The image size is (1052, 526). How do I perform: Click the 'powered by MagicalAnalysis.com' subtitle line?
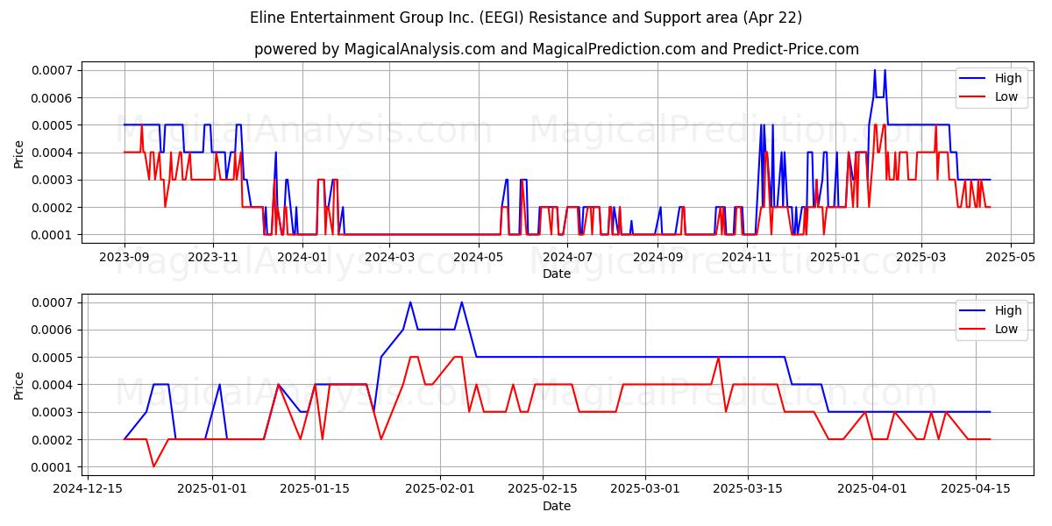(x=557, y=49)
